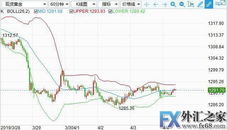
Task: Toggle the chain link icon
Action: (x=209, y=4)
